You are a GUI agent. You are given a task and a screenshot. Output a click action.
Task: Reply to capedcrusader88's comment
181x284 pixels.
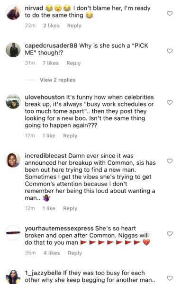pos(73,63)
